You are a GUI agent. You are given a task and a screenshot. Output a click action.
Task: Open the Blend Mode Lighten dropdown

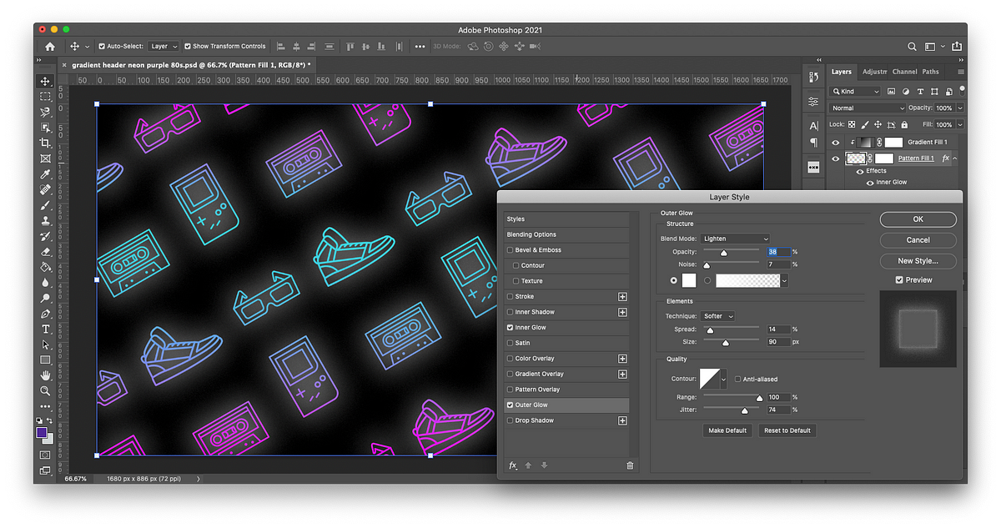[736, 239]
